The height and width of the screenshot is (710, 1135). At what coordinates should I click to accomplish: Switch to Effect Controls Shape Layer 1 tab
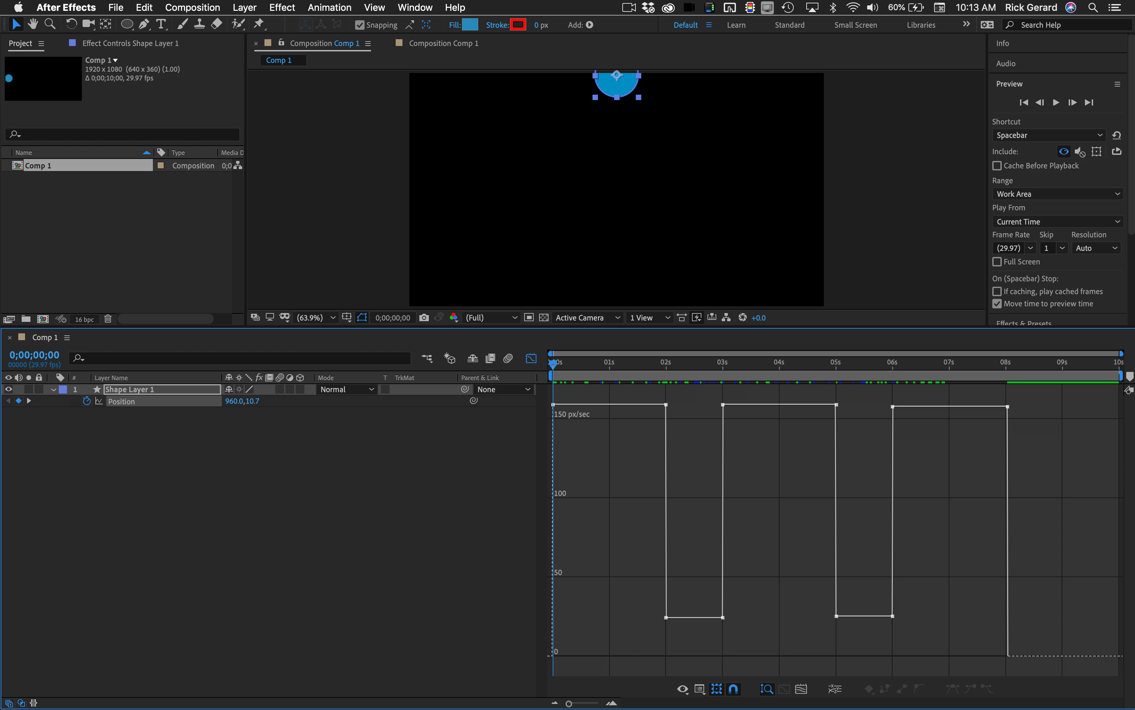pos(130,43)
